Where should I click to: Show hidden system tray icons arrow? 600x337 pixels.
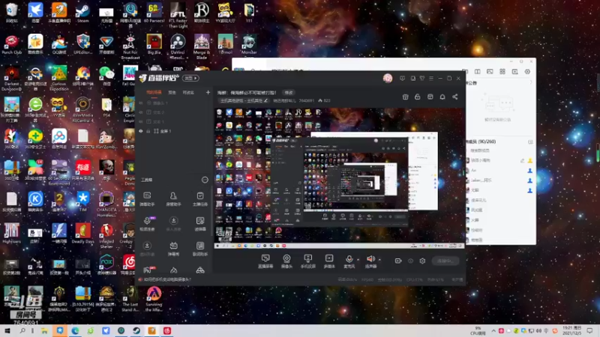[493, 331]
